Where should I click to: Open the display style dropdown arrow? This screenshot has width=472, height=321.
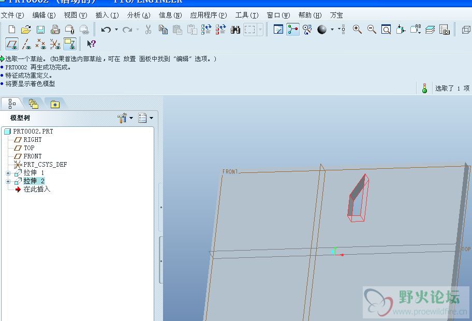click(x=332, y=30)
